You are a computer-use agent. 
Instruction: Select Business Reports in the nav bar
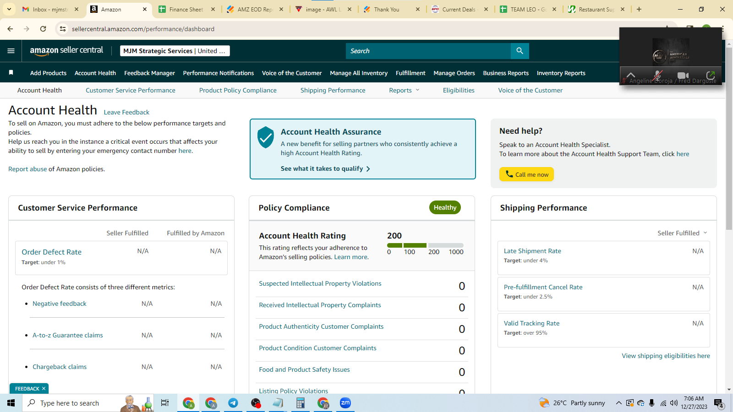pyautogui.click(x=506, y=73)
